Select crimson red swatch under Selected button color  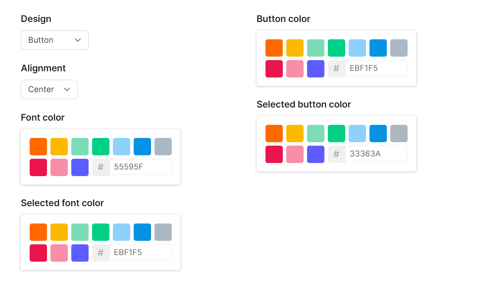tap(274, 154)
